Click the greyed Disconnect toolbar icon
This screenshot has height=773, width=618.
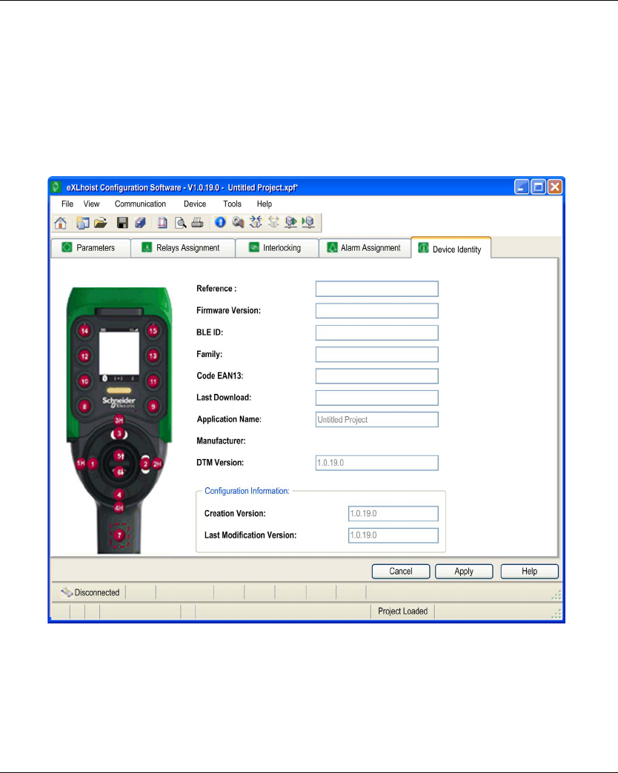pos(273,222)
